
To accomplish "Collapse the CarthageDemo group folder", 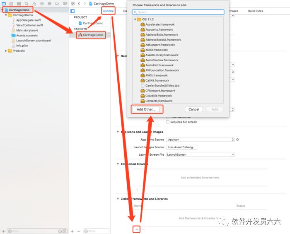I will coord(6,15).
